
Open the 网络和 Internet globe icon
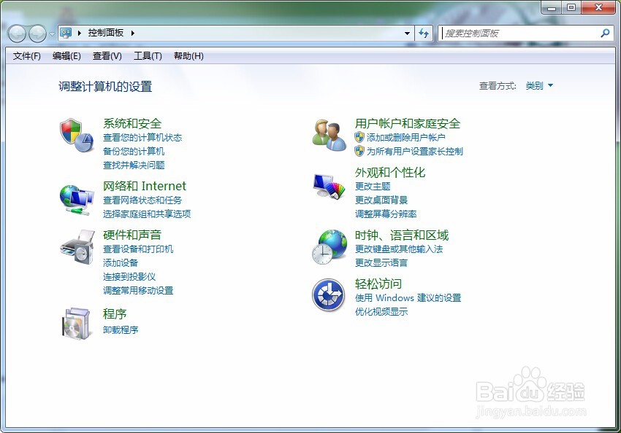click(x=77, y=200)
